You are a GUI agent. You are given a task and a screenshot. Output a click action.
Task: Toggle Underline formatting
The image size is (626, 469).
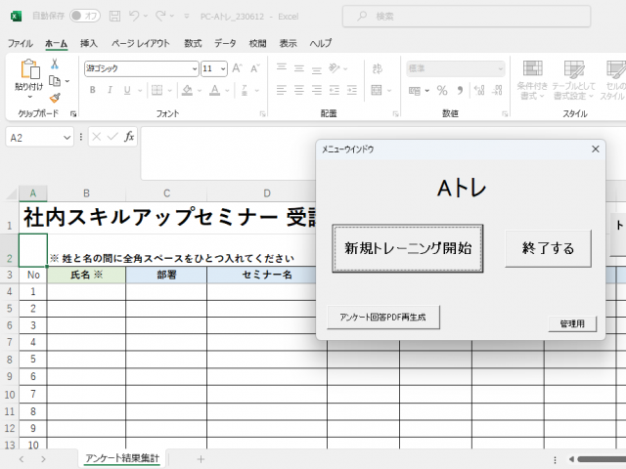(127, 90)
